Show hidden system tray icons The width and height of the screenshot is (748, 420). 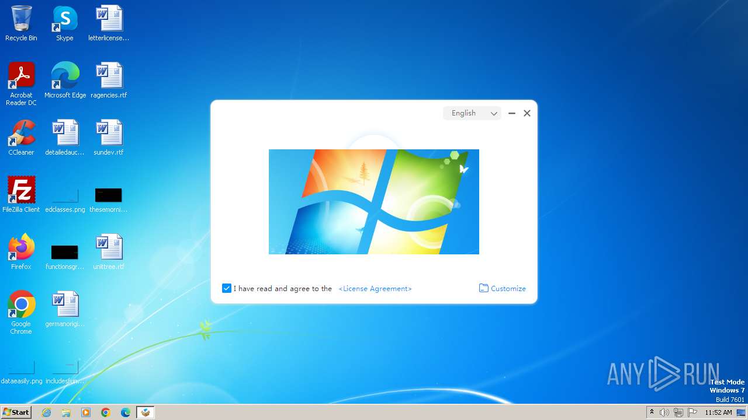coord(652,412)
